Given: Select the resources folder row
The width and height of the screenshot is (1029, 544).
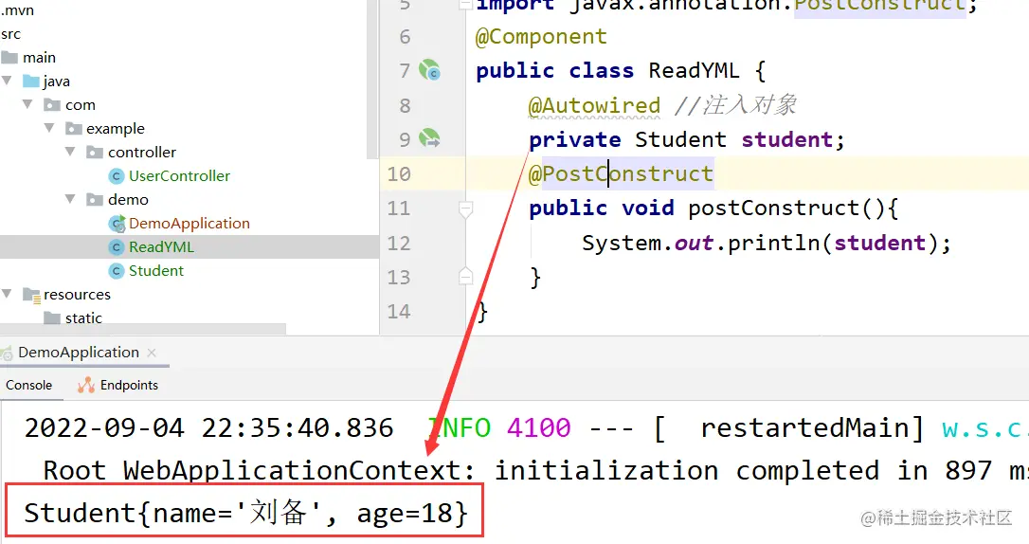Looking at the screenshot, I should pyautogui.click(x=189, y=295).
